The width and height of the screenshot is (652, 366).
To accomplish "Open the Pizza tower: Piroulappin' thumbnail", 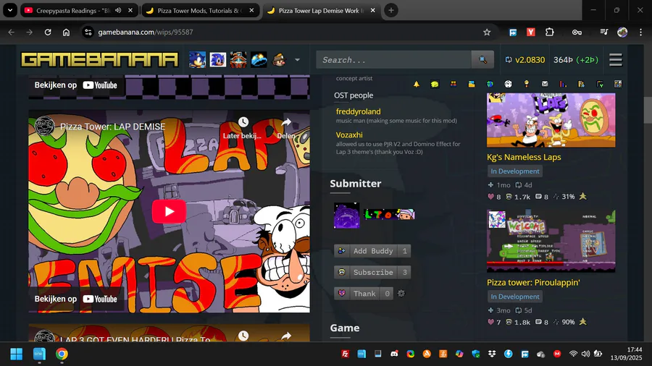I will point(551,241).
